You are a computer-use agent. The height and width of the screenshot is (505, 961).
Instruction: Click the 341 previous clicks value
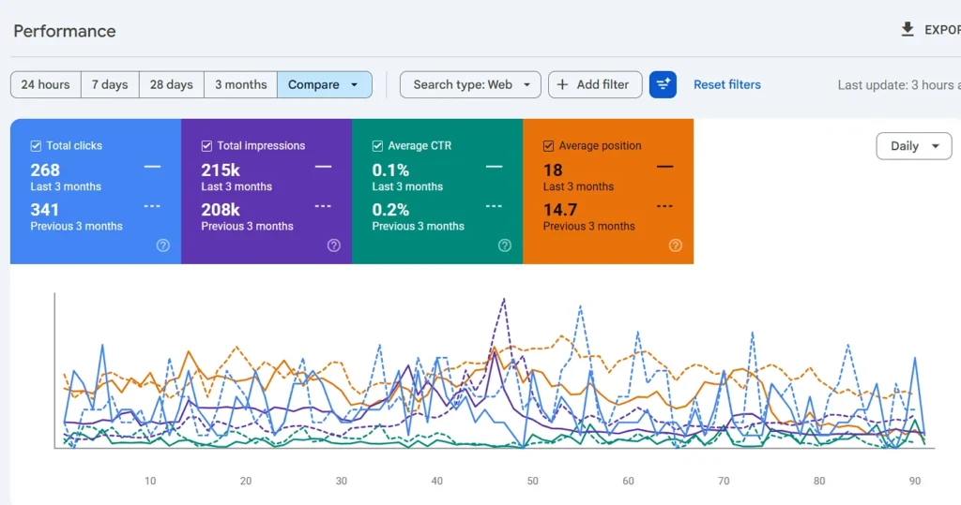tap(45, 209)
